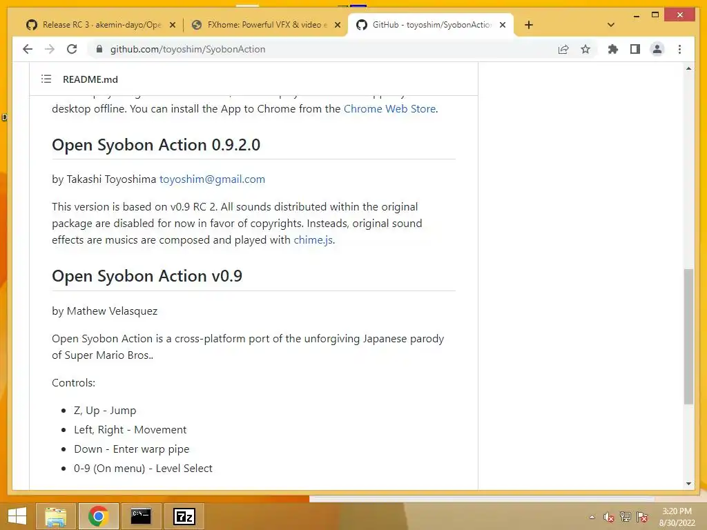Click the muted volume tray icon
This screenshot has height=530, width=707.
(x=609, y=518)
